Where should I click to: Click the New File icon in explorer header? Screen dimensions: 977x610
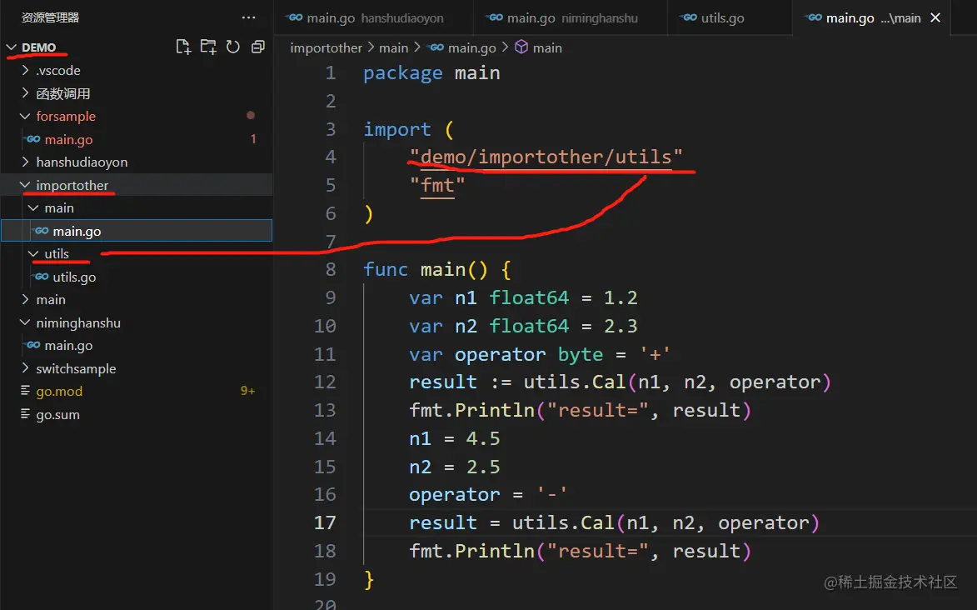183,47
